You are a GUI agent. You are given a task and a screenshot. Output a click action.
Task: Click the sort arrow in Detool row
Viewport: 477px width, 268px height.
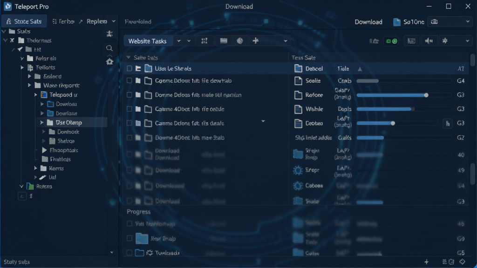360,69
